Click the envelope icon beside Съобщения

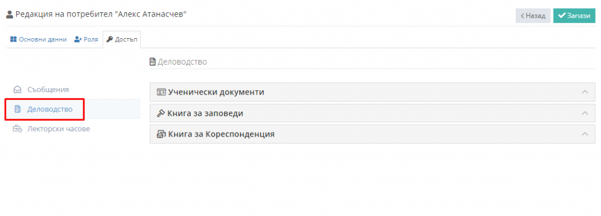(x=17, y=90)
